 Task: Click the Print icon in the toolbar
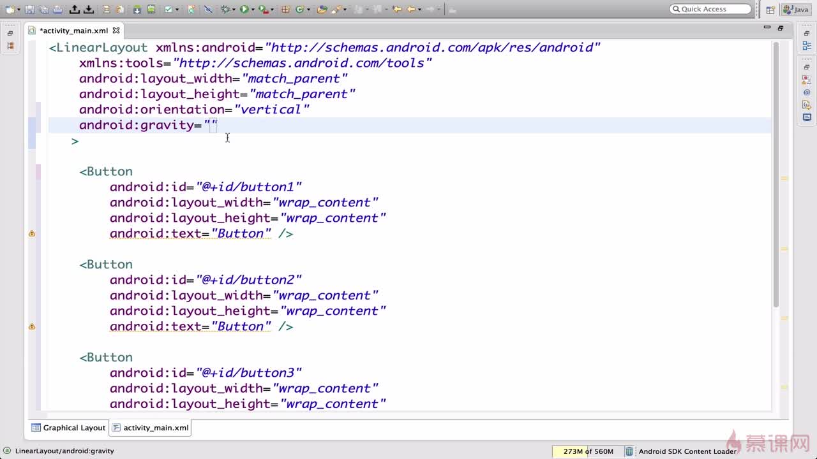tap(57, 10)
